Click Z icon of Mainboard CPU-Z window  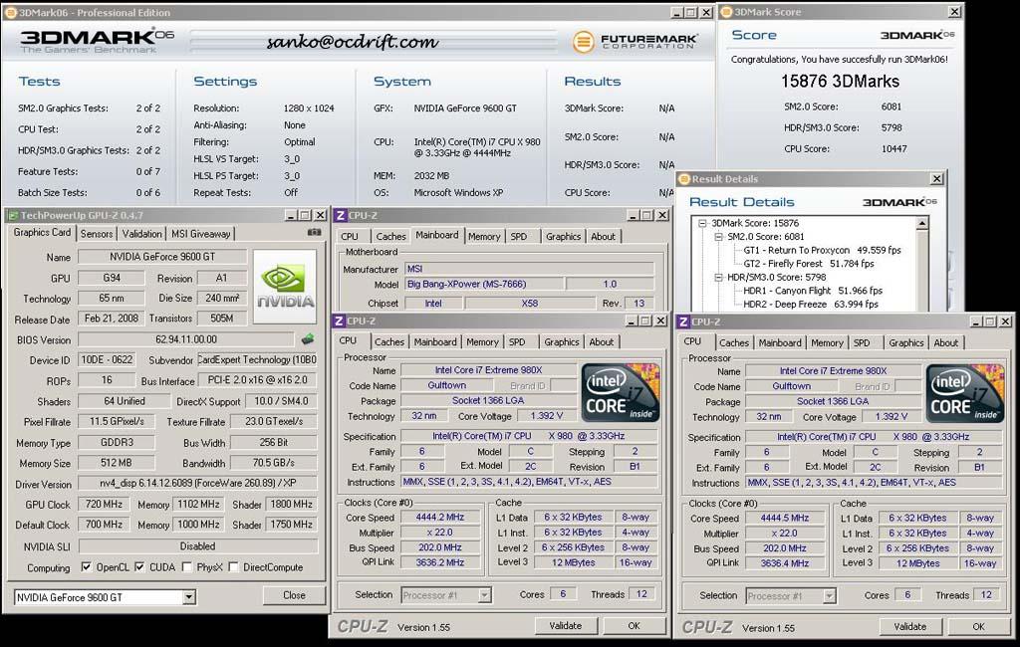click(x=341, y=215)
